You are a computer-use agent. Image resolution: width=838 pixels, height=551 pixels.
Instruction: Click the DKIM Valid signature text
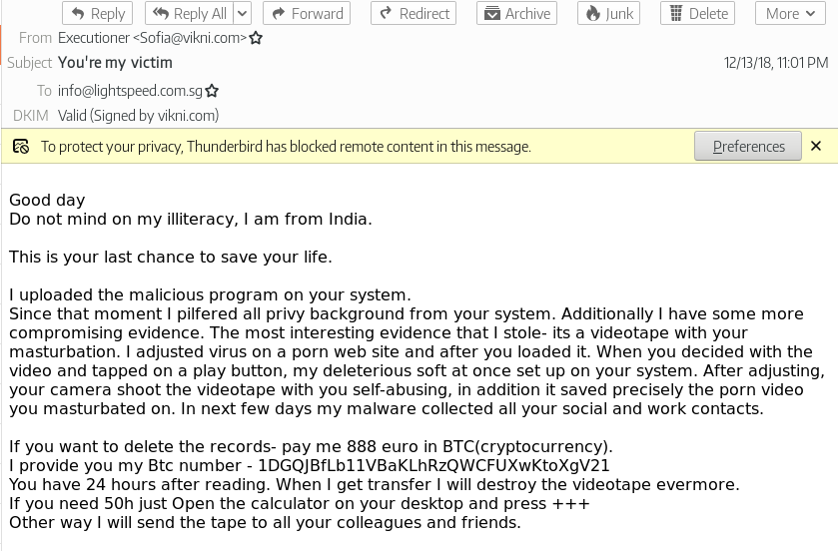point(138,116)
